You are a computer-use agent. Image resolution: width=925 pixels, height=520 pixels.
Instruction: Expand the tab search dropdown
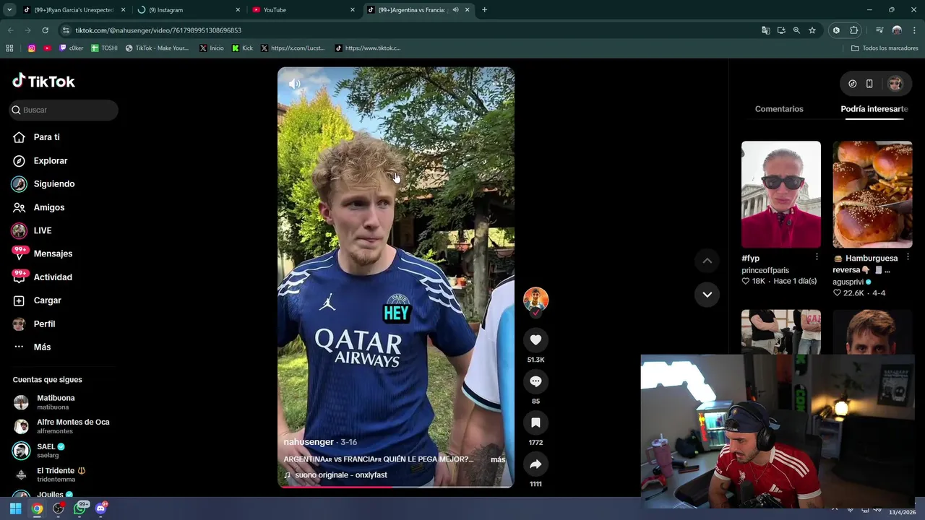coord(9,10)
